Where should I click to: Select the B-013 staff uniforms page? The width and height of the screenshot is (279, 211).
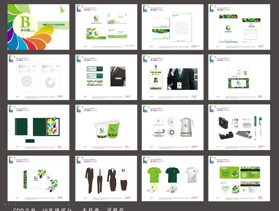point(106,179)
